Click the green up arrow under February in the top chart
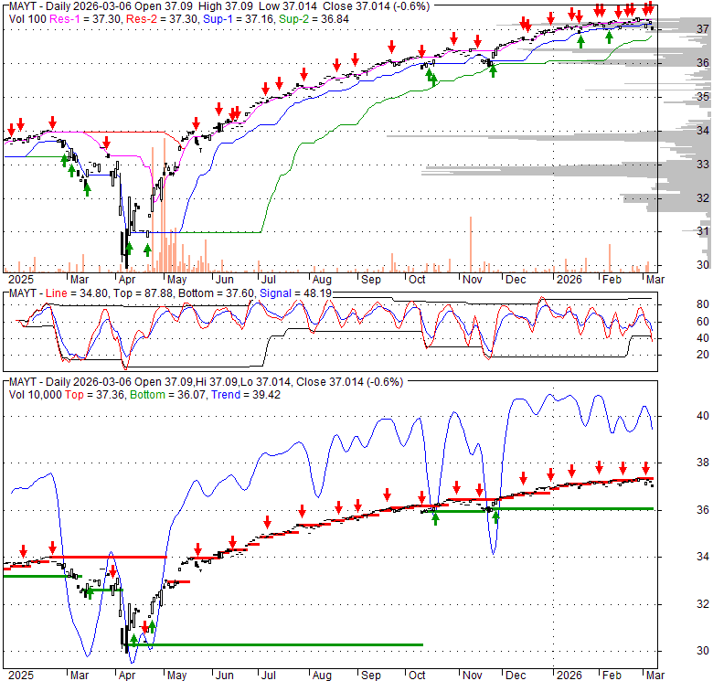 click(x=609, y=37)
